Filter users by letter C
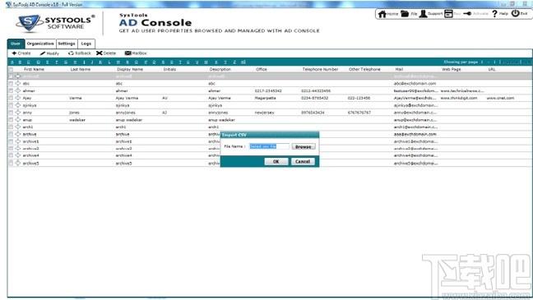The width and height of the screenshot is (533, 300). click(29, 62)
